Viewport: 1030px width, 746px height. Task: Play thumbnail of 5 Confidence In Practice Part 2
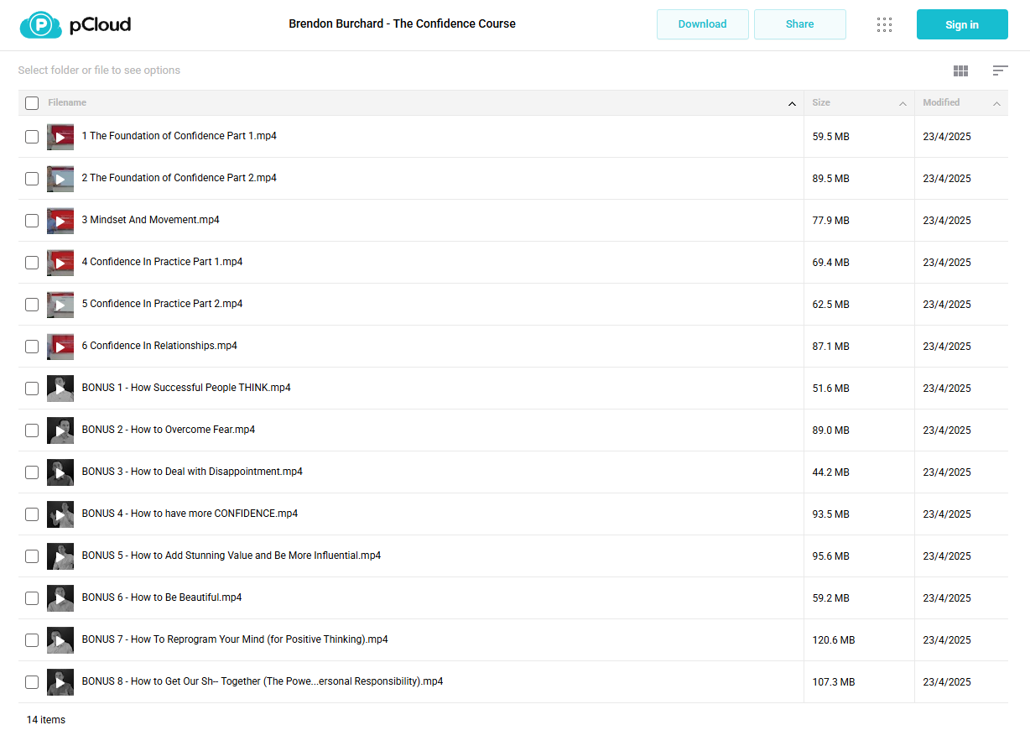(60, 305)
